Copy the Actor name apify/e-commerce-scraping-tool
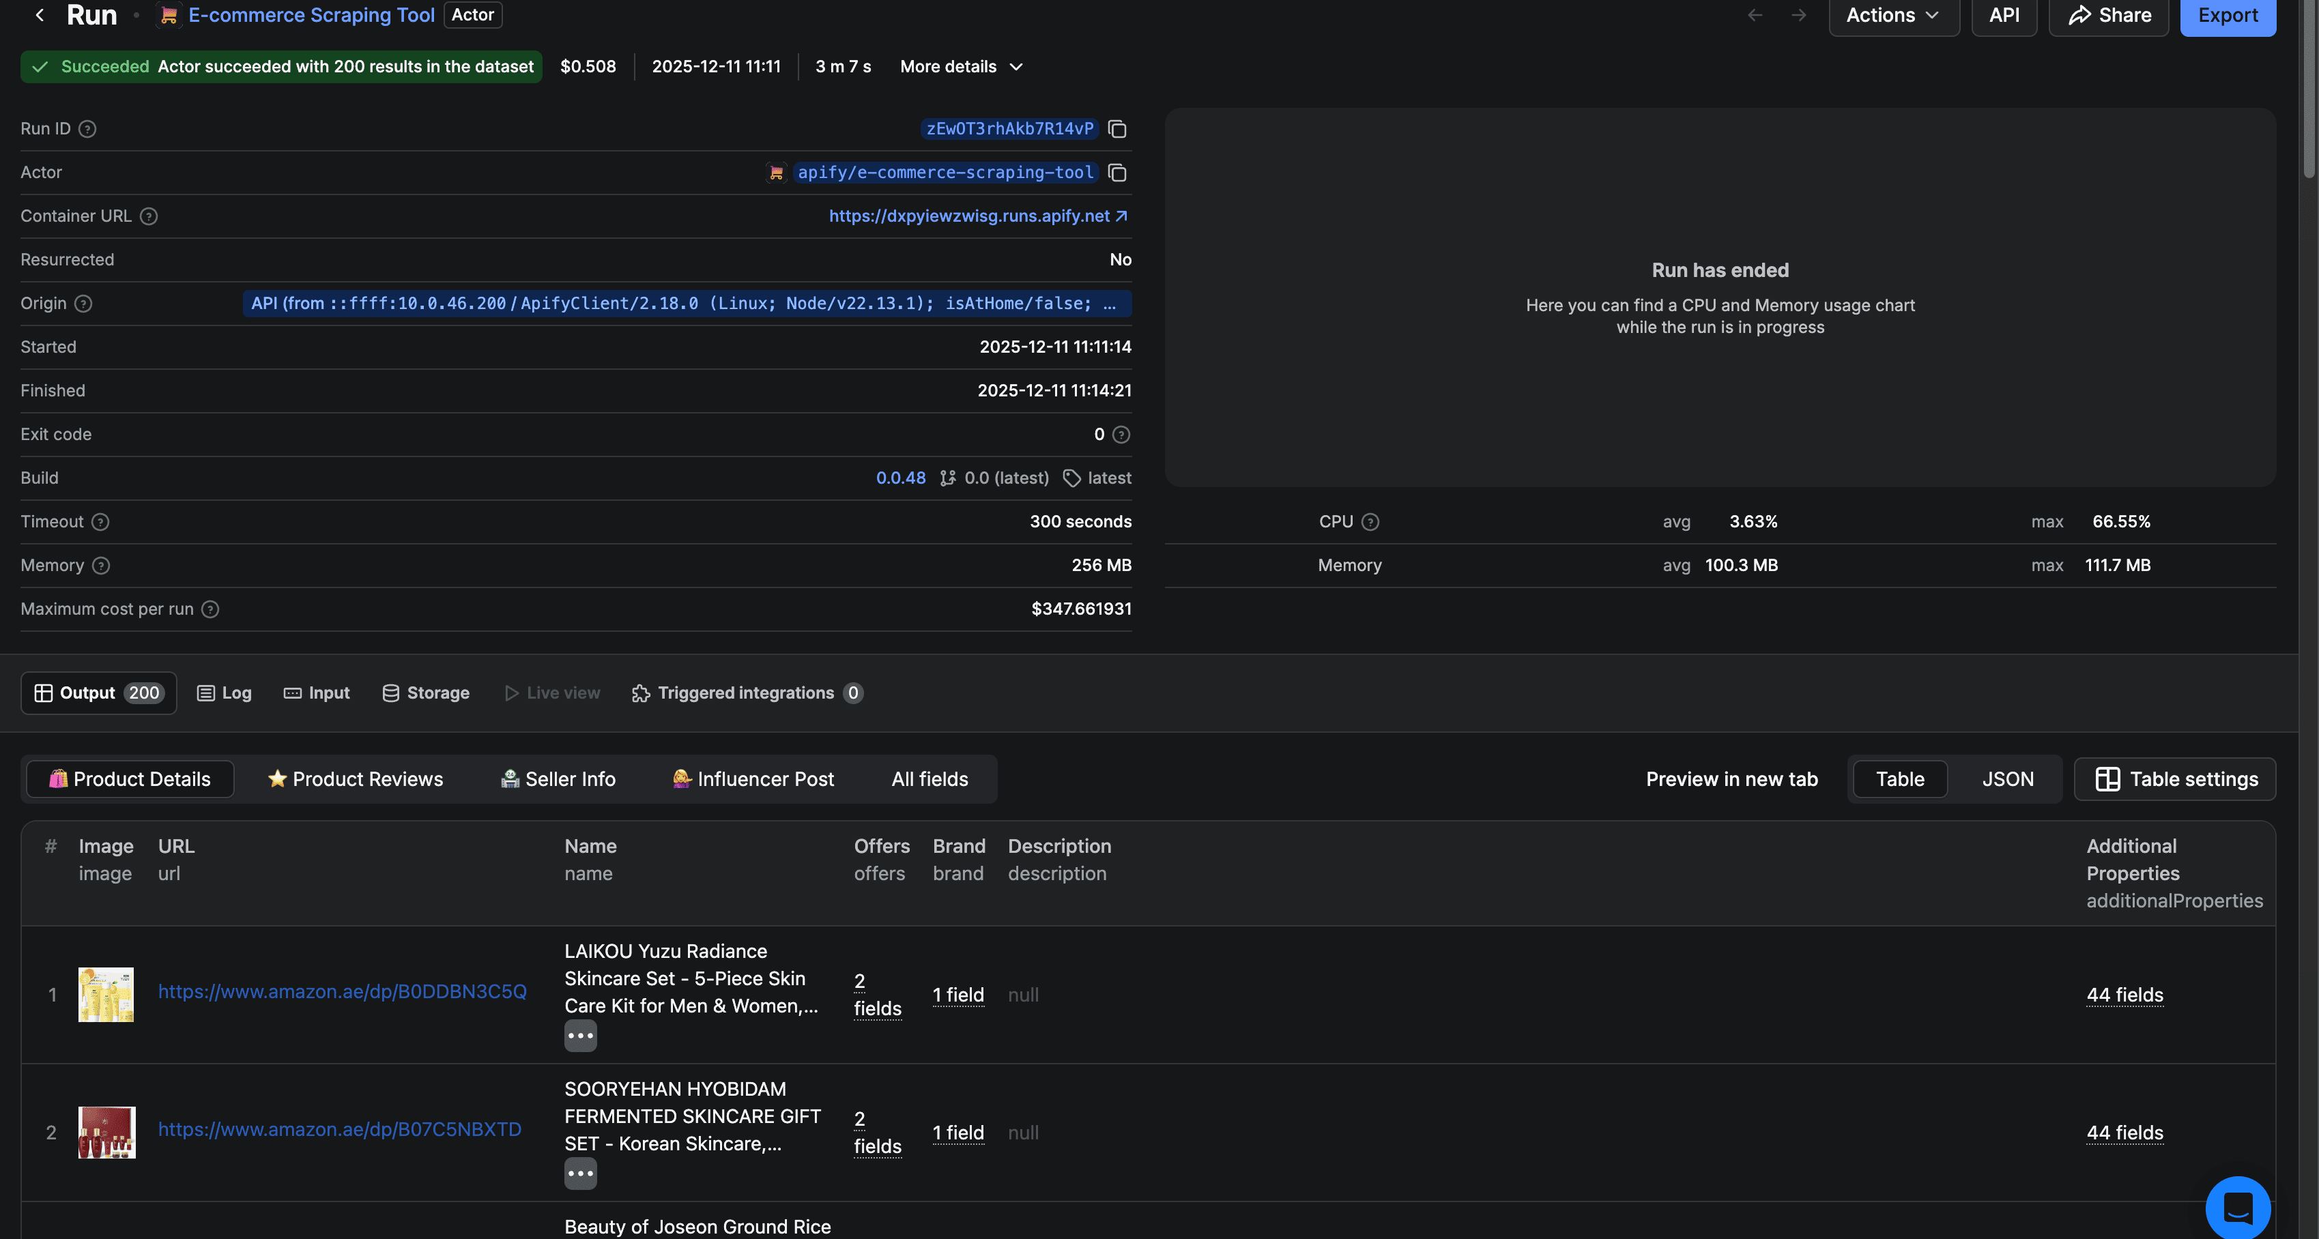Viewport: 2319px width, 1239px height. 1117,173
